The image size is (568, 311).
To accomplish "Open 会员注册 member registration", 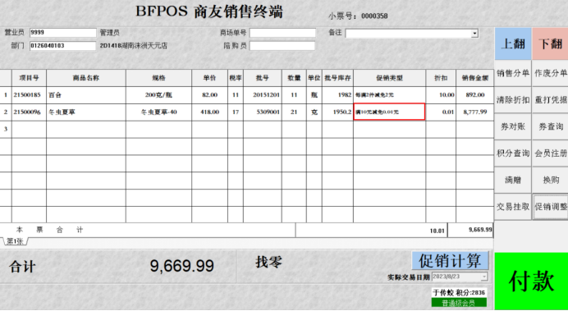I will 550,153.
